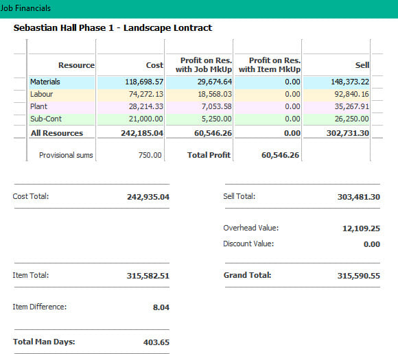
Task: Click the Grand Total label
Action: [248, 275]
